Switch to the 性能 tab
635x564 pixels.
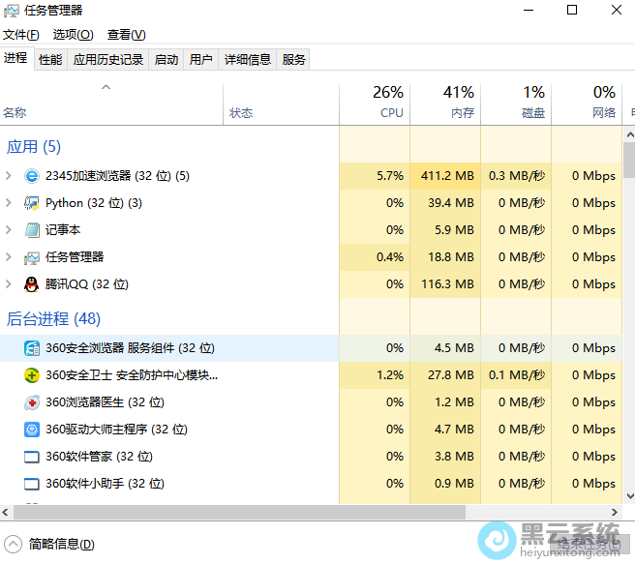(x=50, y=60)
